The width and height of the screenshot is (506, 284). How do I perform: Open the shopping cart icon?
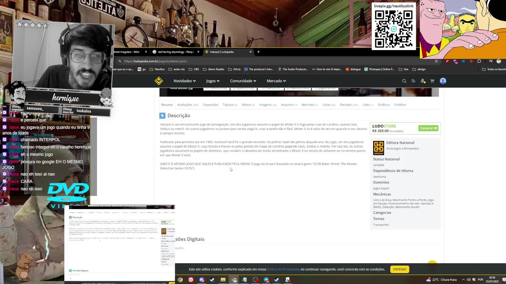(x=432, y=81)
